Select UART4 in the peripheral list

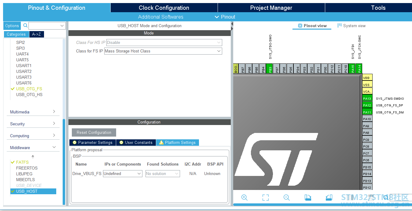[22, 54]
